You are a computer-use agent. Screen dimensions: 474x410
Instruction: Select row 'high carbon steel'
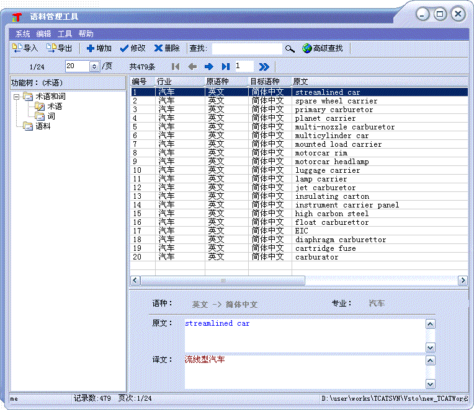[x=299, y=214]
